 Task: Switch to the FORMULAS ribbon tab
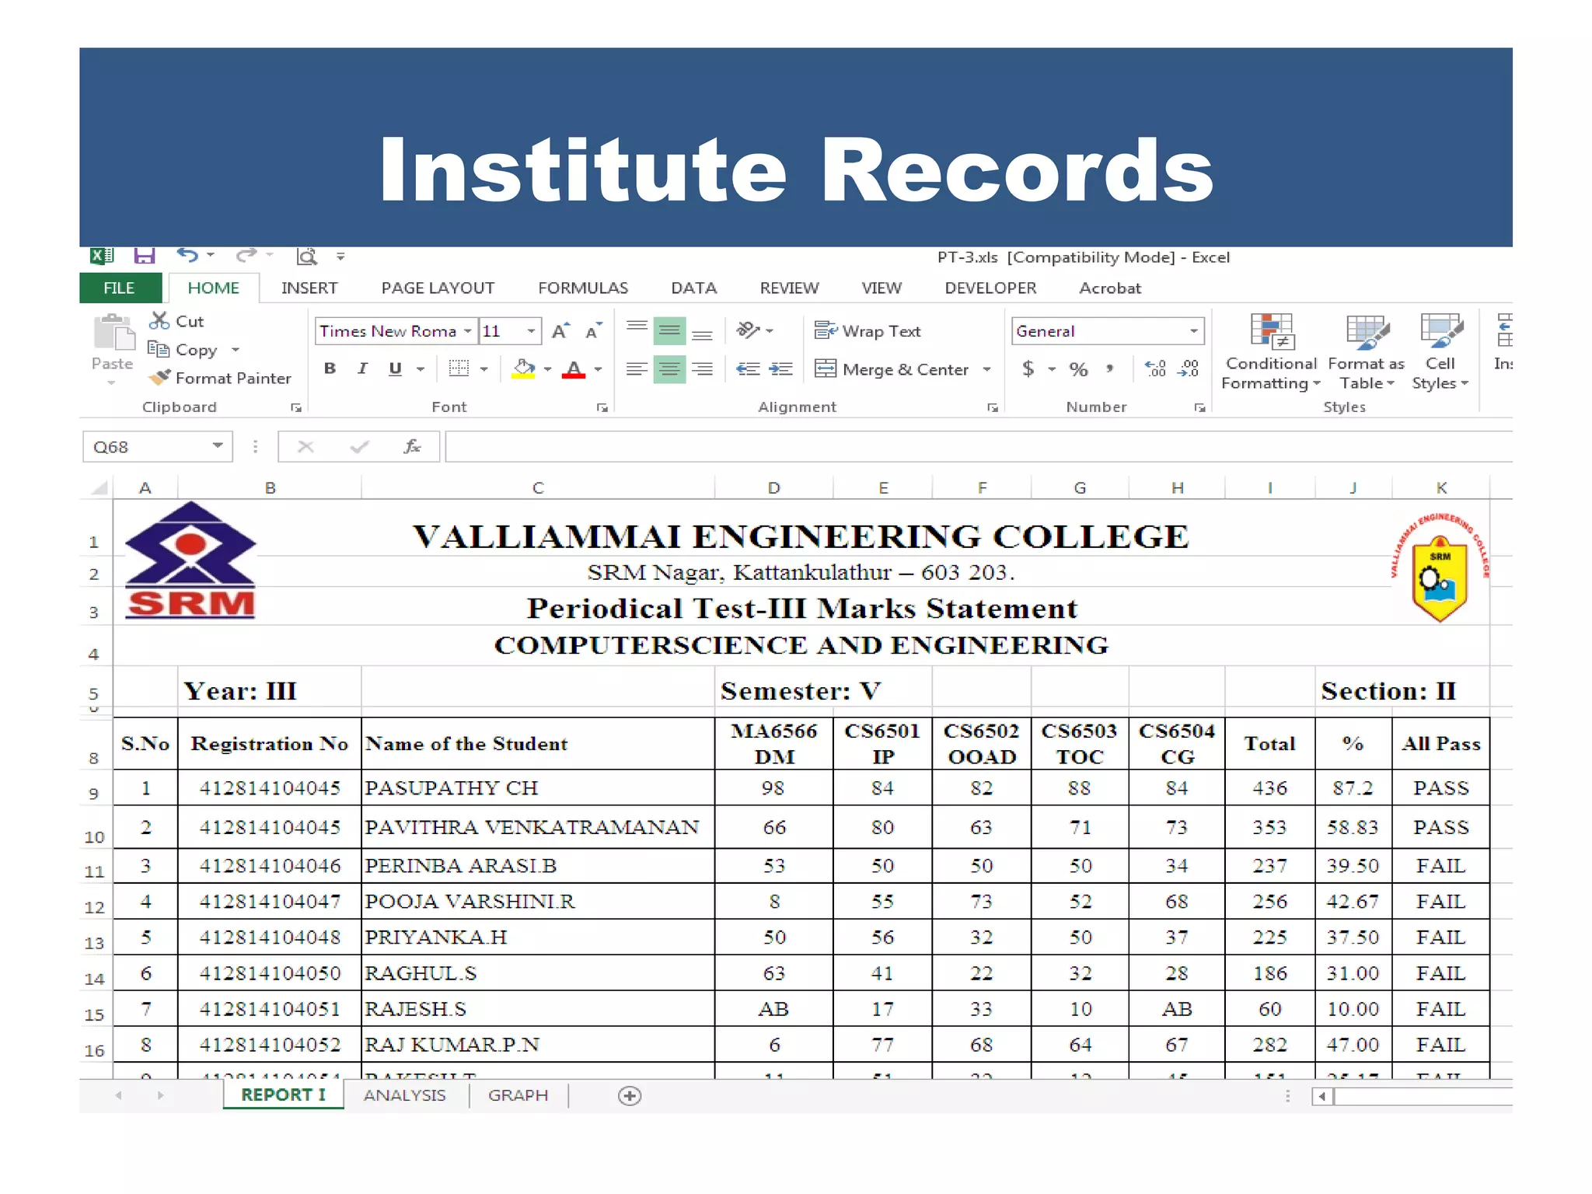[x=582, y=288]
